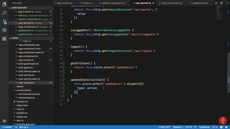The height and width of the screenshot is (129, 230).
Task: Click the feedback smiley in status bar
Action: pyautogui.click(x=221, y=127)
